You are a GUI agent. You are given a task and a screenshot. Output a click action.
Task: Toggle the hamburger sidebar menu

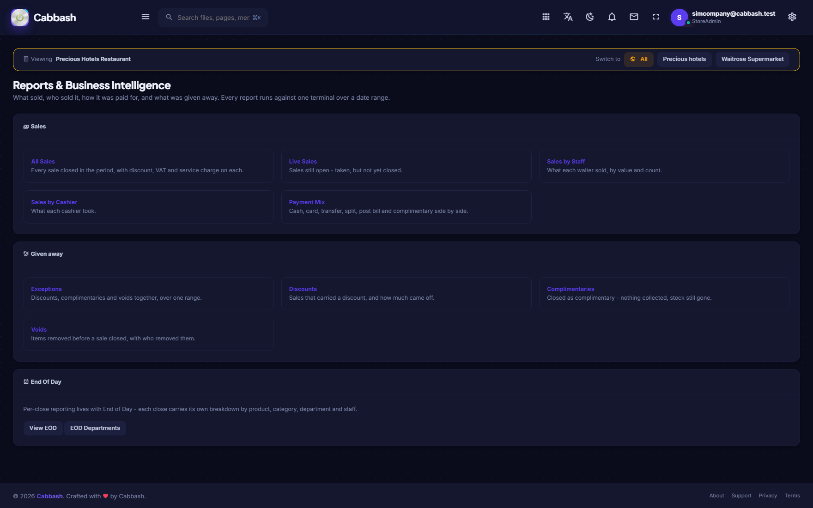coord(146,17)
